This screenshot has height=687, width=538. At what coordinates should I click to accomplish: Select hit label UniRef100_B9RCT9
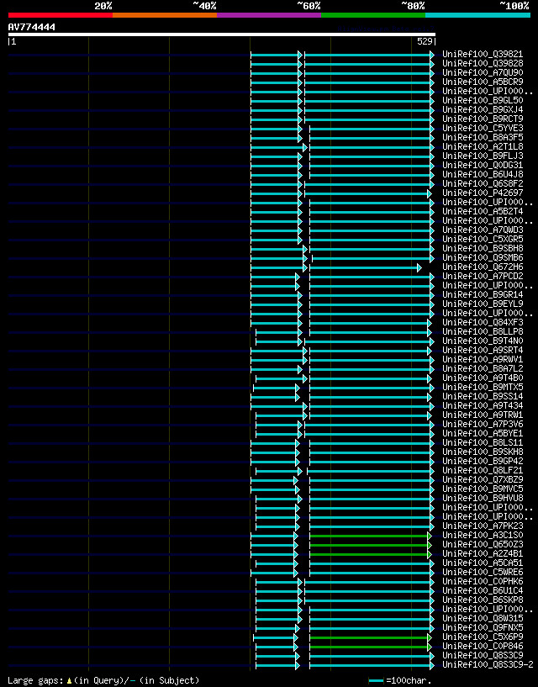click(x=483, y=119)
